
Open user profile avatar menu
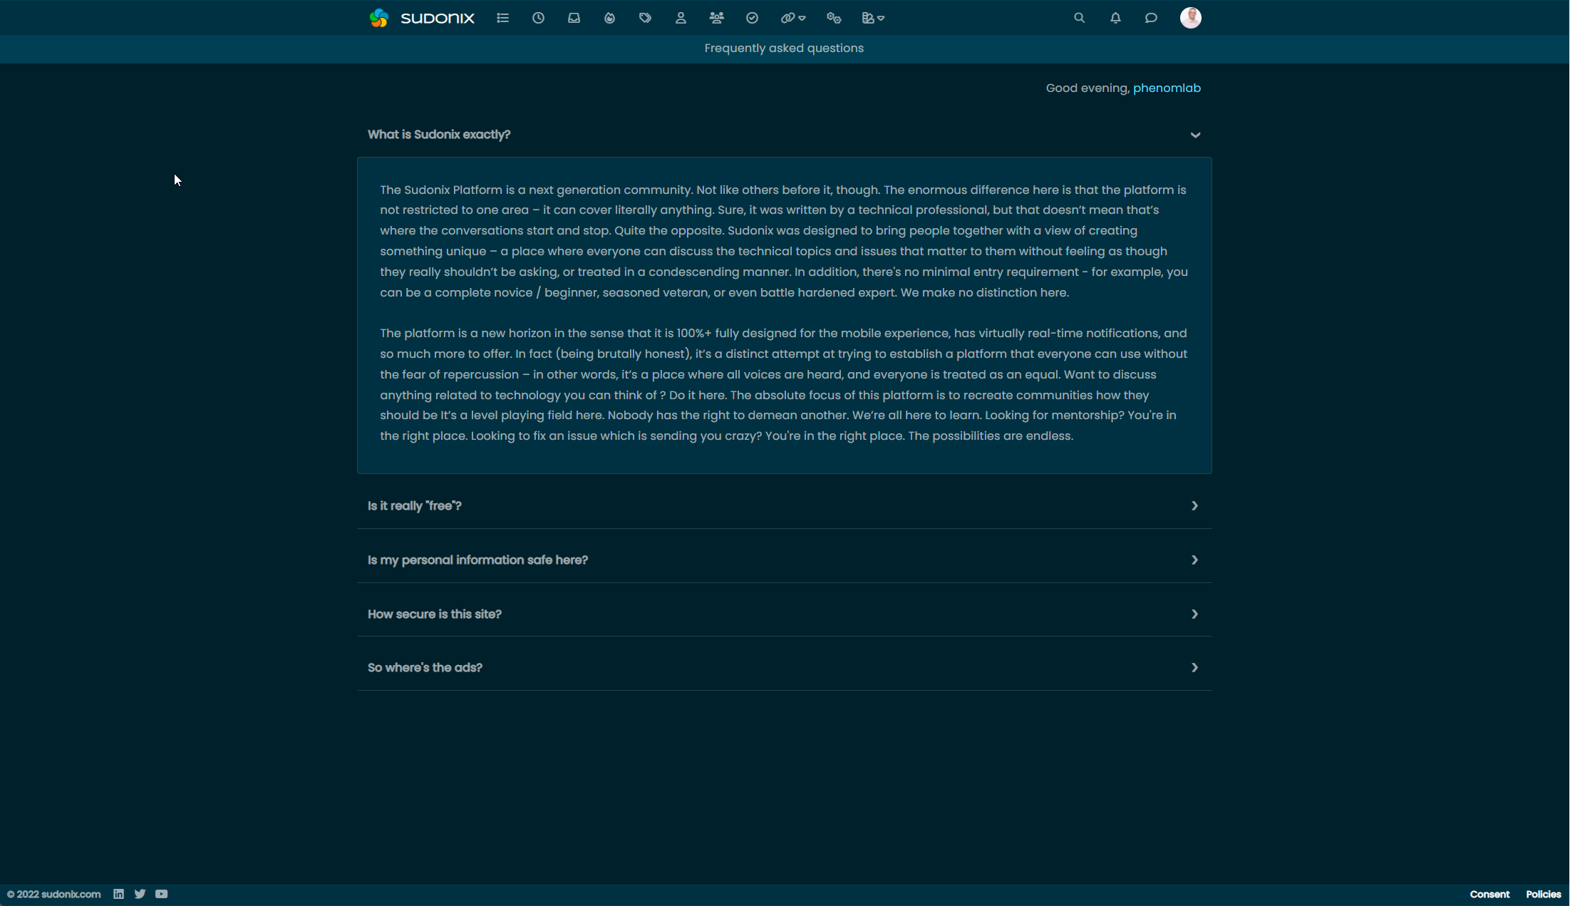tap(1190, 18)
